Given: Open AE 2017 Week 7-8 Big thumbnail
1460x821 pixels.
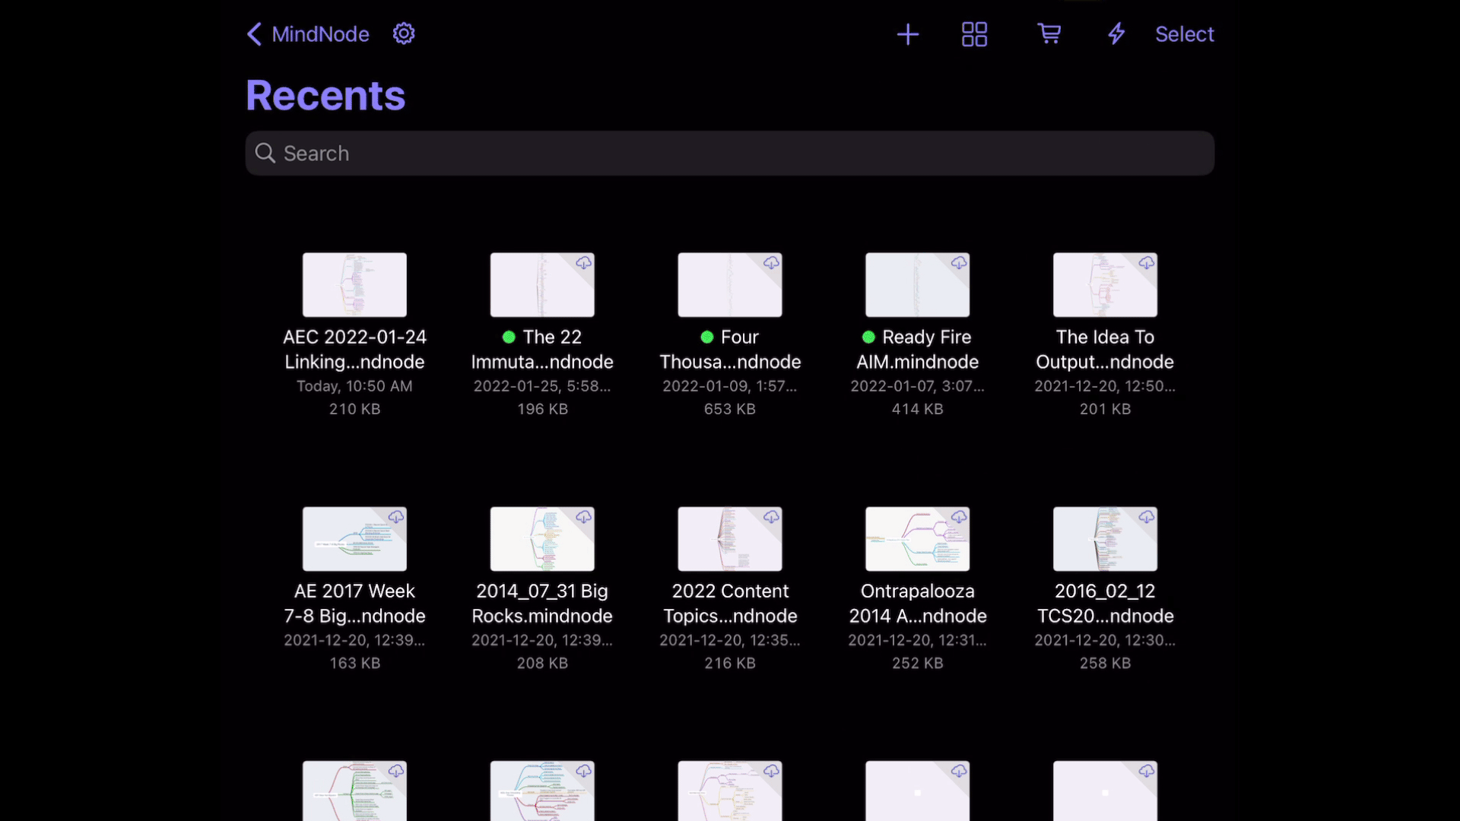Looking at the screenshot, I should coord(354,539).
